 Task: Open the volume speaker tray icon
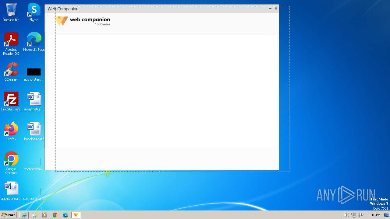(x=346, y=215)
